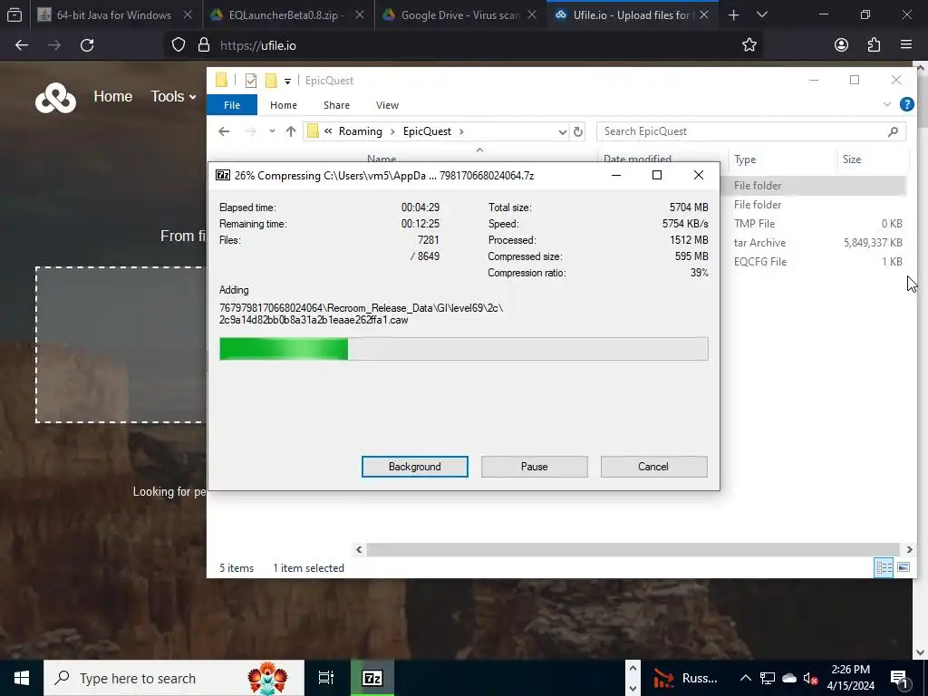This screenshot has height=696, width=928.
Task: Switch to large icons view
Action: [x=904, y=567]
